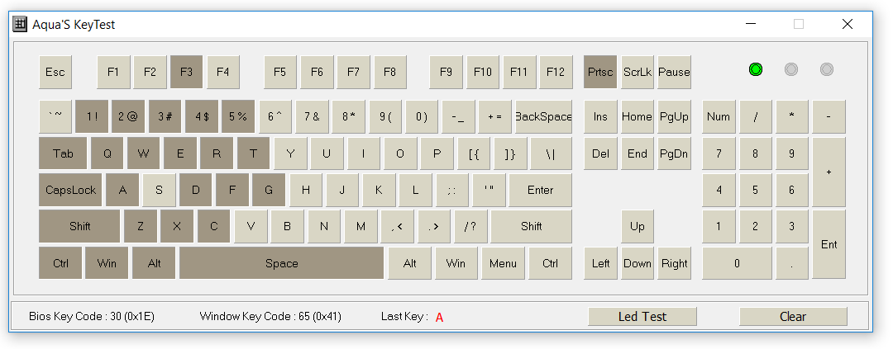Viewport: 893px width, 349px height.
Task: Click the CapsLock key
Action: tap(70, 190)
